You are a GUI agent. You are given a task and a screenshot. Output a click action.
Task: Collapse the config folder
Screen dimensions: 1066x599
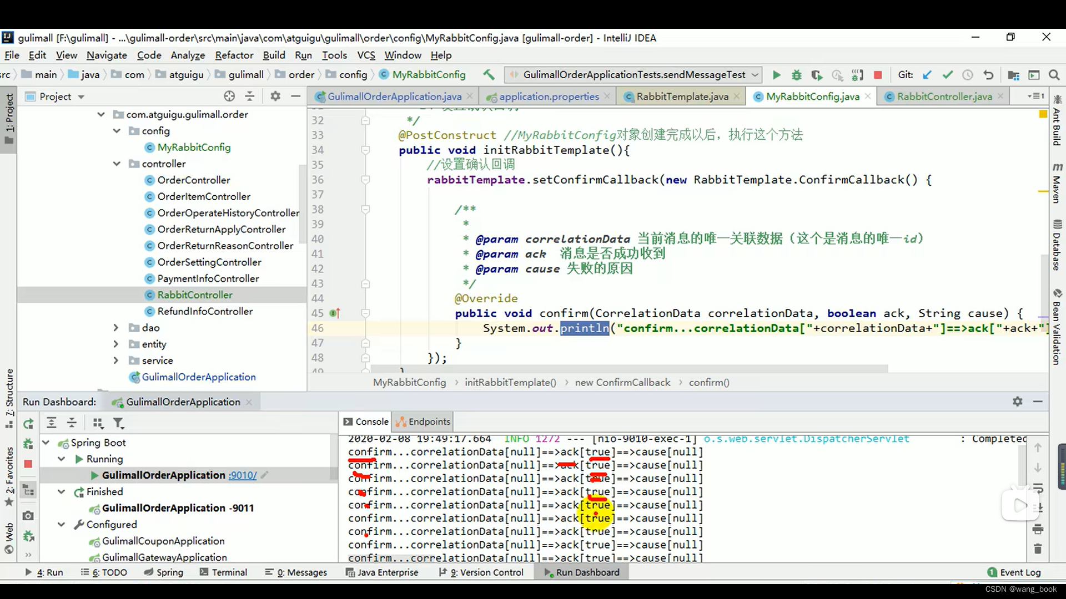click(x=117, y=131)
